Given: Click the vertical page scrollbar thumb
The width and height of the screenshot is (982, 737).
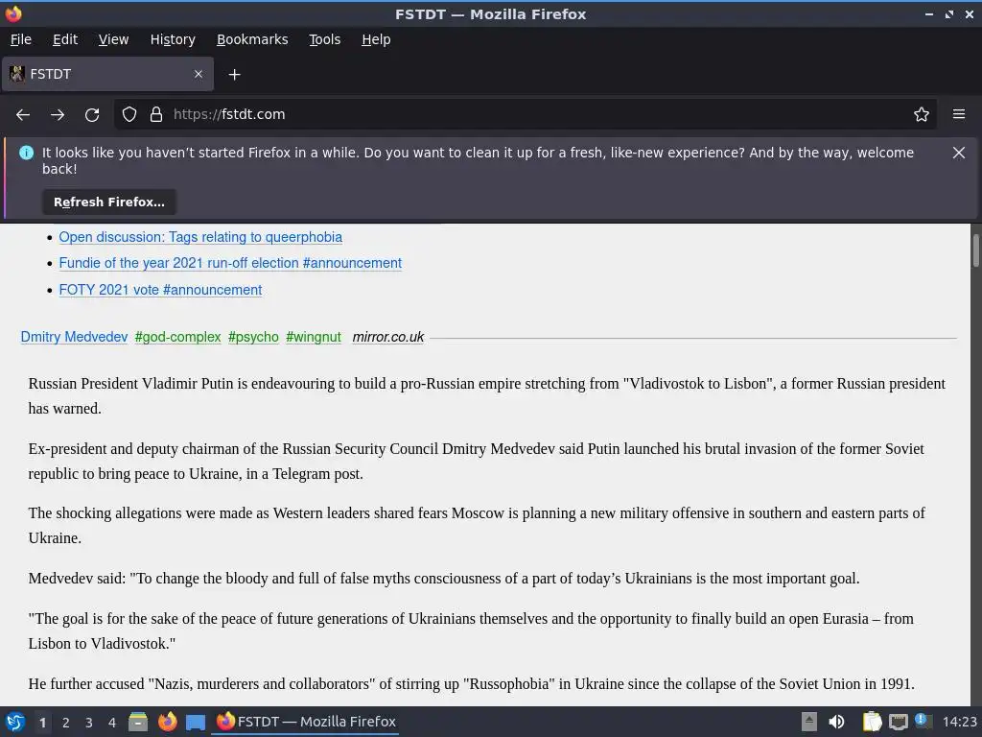Looking at the screenshot, I should 975,250.
